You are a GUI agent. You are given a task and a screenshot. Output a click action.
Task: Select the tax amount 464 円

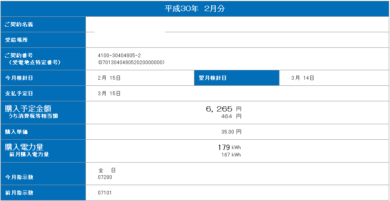click(x=231, y=116)
